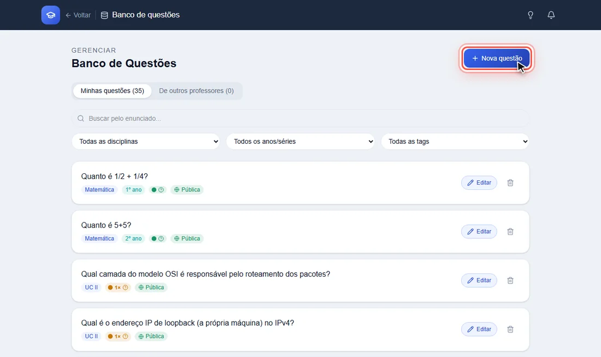The image size is (601, 357).
Task: Open the Todas as tags dropdown
Action: click(x=455, y=142)
